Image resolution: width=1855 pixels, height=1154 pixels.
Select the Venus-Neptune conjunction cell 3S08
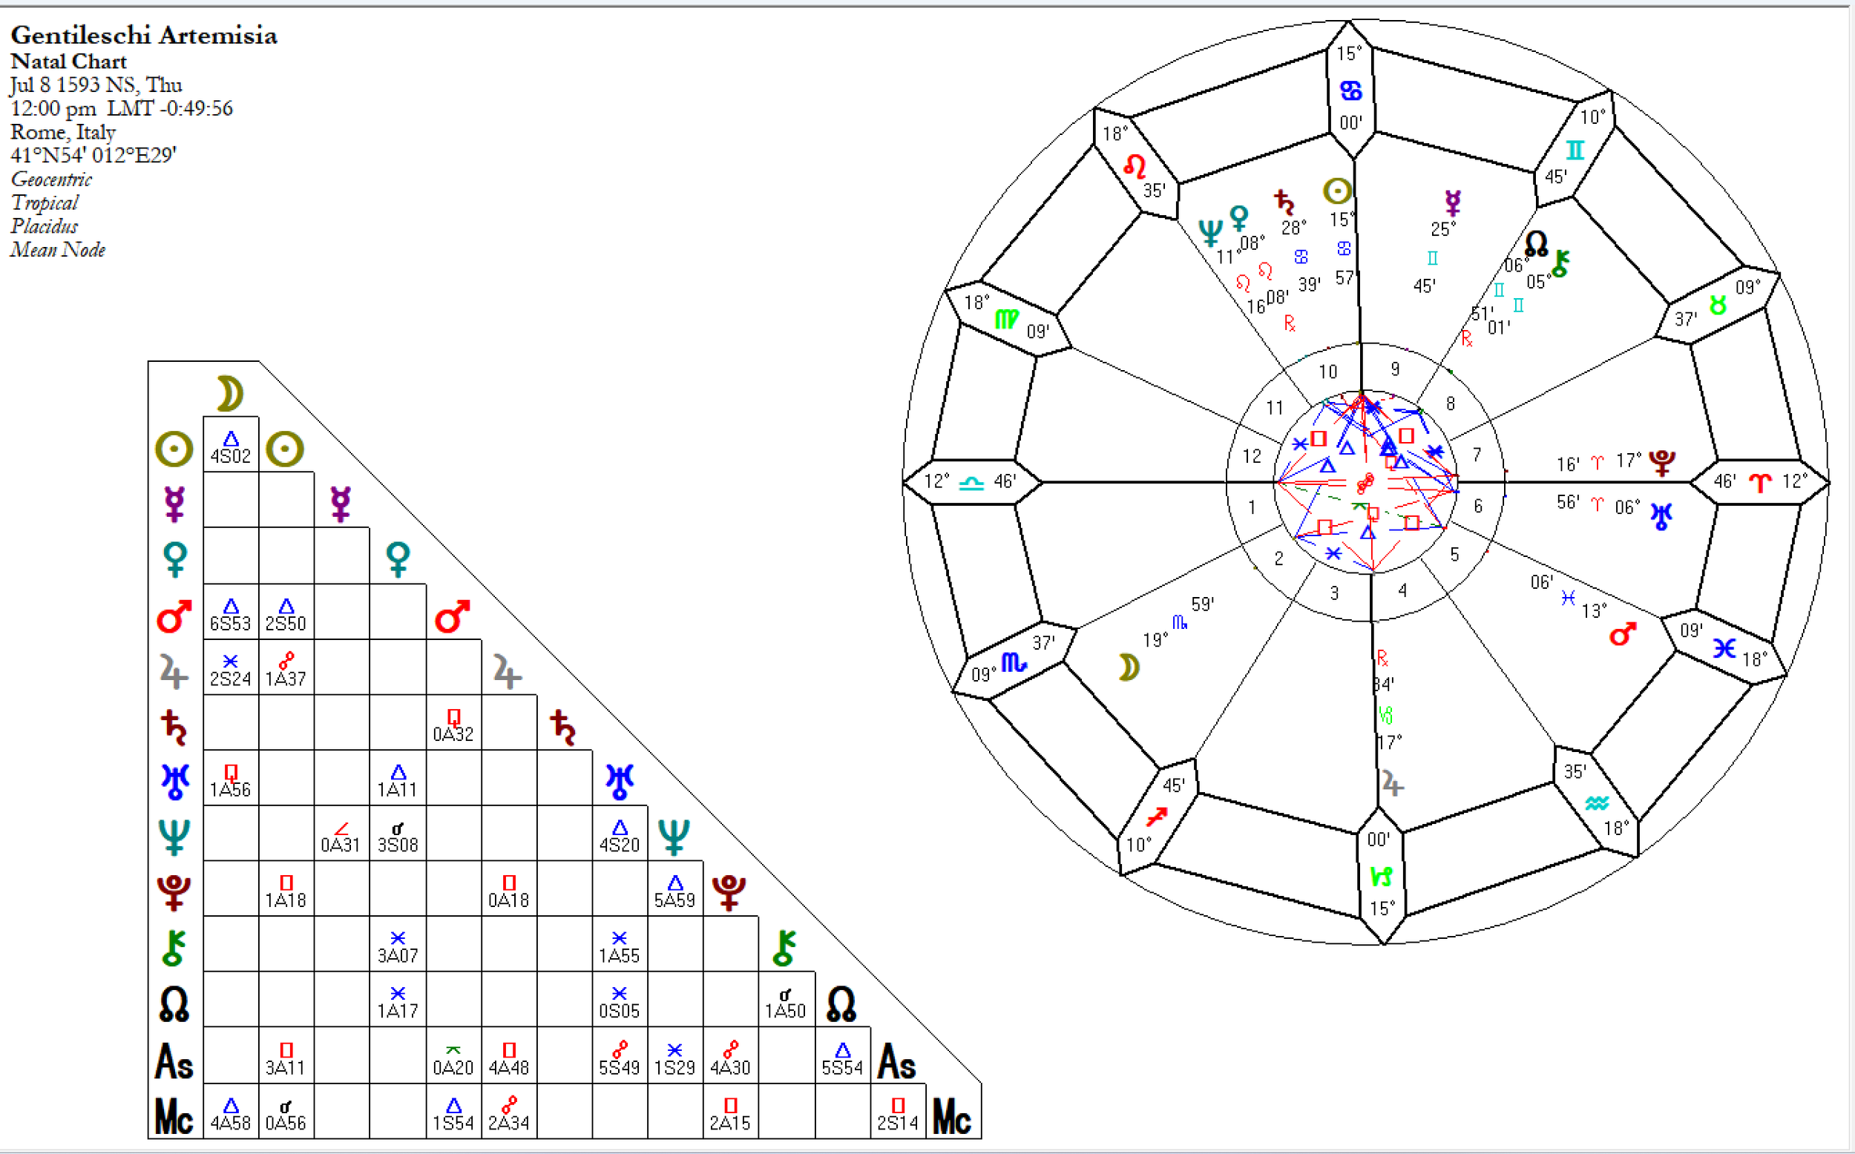pyautogui.click(x=398, y=834)
